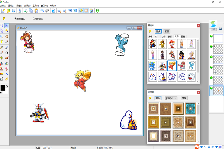Click 管理 button in material library

167,31
